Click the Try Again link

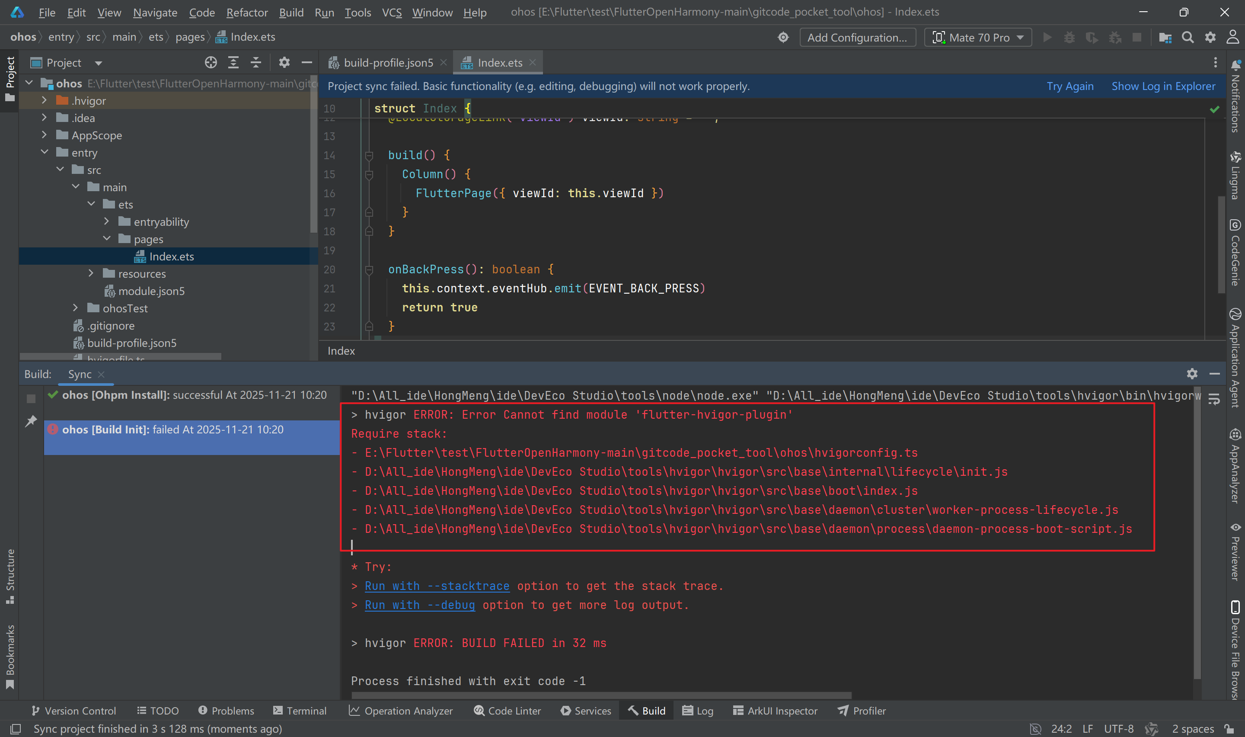1070,87
